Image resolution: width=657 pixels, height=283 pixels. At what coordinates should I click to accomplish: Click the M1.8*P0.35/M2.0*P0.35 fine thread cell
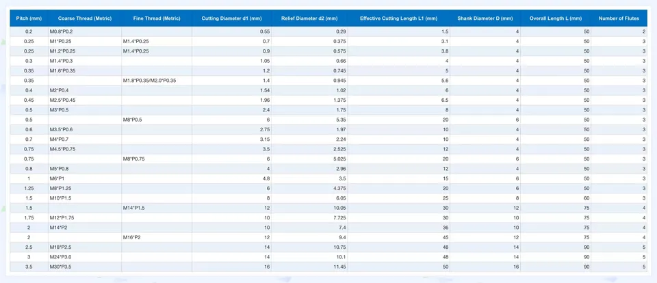click(157, 81)
